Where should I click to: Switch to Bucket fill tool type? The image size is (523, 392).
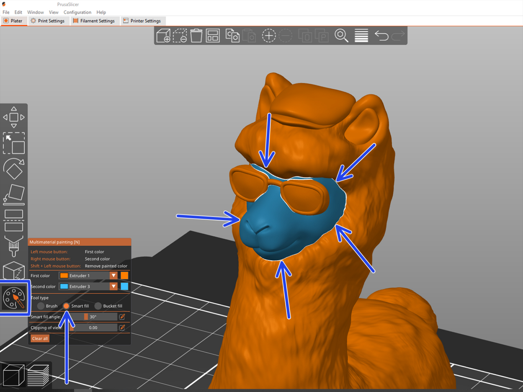coord(98,306)
